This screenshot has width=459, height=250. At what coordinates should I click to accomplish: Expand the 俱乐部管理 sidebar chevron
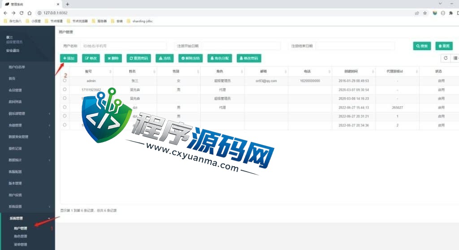tap(49, 114)
